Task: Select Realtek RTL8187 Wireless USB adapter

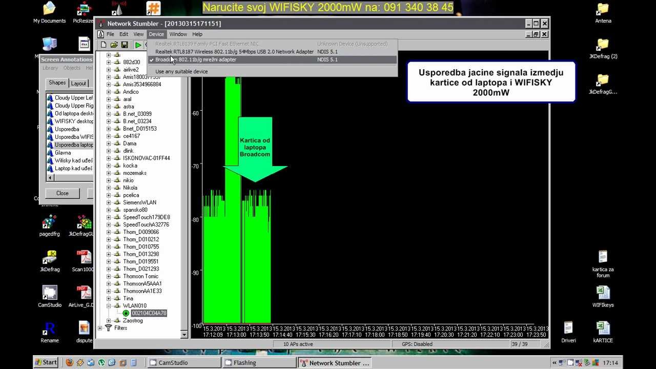Action: (272, 52)
